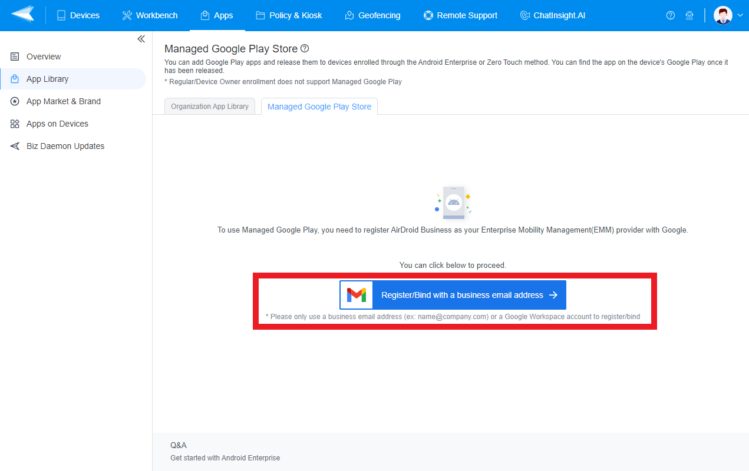Click the "Regular/Device Owner enrollment does not support" note
The width and height of the screenshot is (749, 471).
tap(283, 82)
